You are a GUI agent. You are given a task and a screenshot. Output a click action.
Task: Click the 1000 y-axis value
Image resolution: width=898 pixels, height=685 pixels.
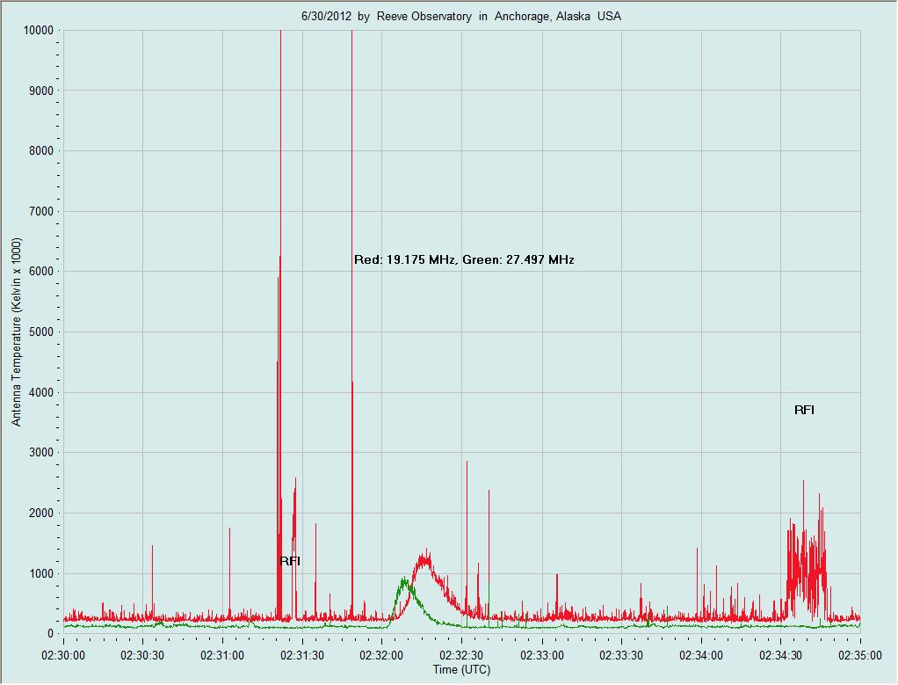pyautogui.click(x=41, y=574)
